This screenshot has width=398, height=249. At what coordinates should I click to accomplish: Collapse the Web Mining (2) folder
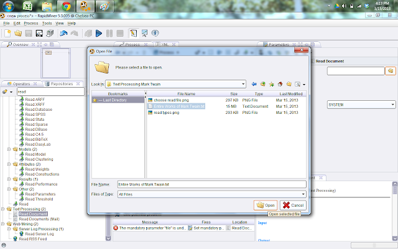(x=3, y=224)
